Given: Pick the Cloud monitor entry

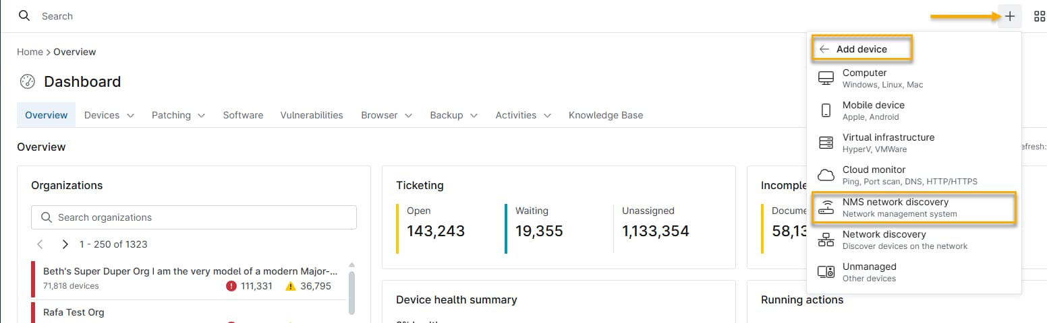Looking at the screenshot, I should pos(874,175).
